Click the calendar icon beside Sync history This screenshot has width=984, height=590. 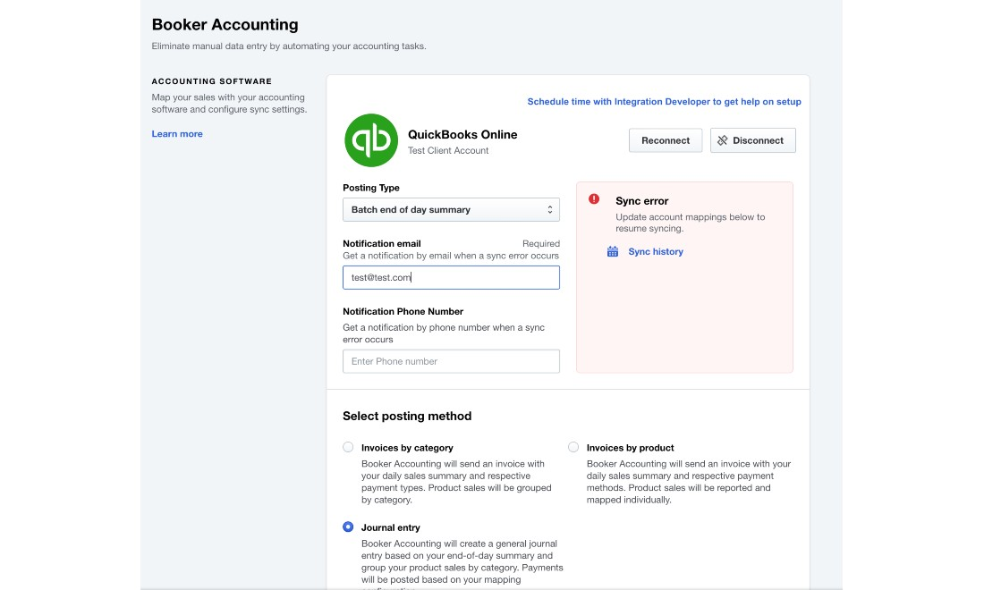pos(613,252)
